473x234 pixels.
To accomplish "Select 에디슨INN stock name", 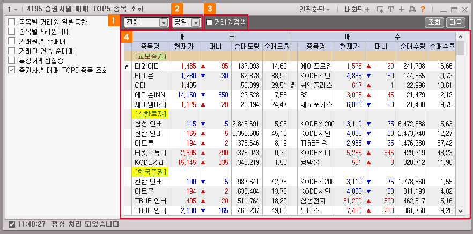I will click(150, 95).
